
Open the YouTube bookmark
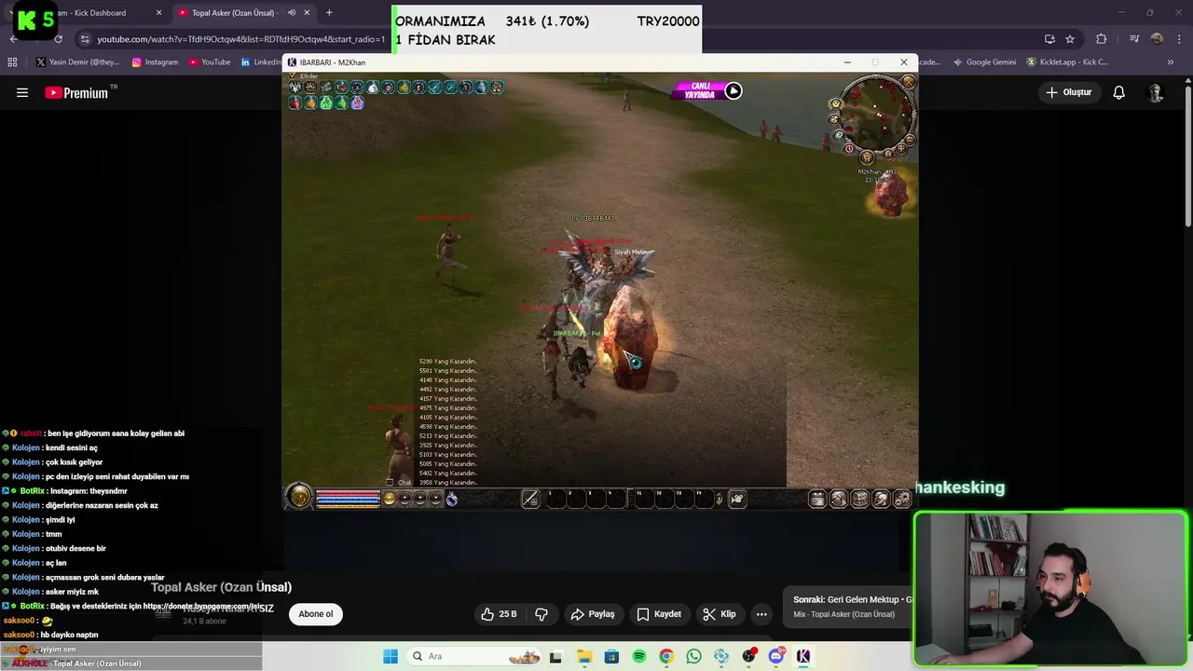[x=209, y=62]
